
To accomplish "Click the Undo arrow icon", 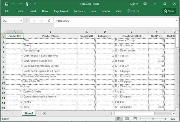I will (x=13, y=4).
